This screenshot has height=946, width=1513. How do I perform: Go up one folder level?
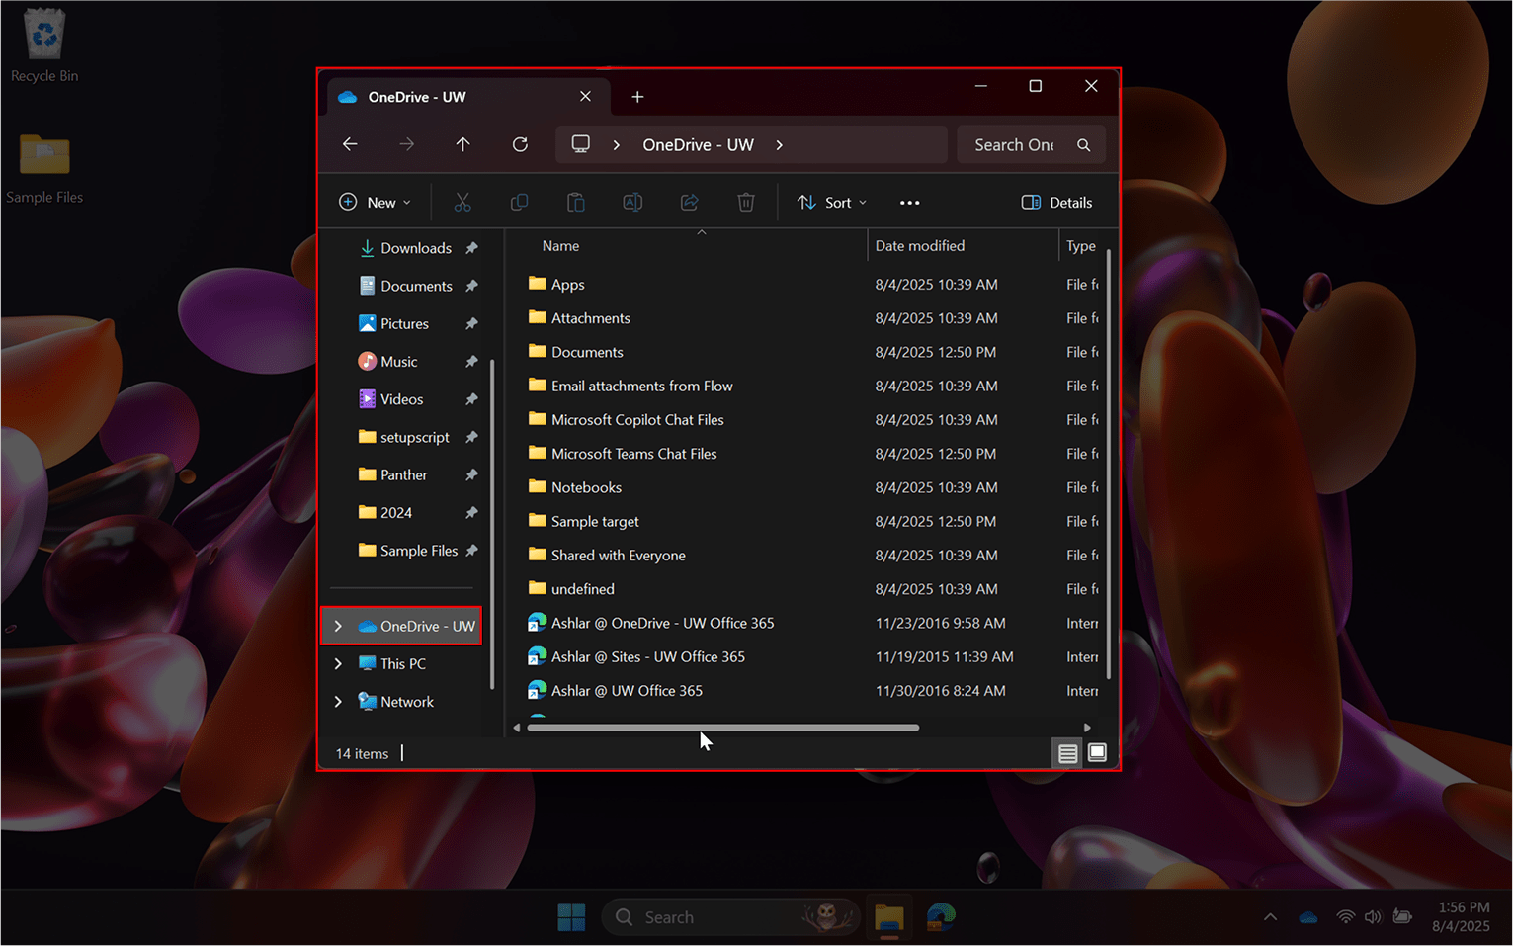point(462,144)
